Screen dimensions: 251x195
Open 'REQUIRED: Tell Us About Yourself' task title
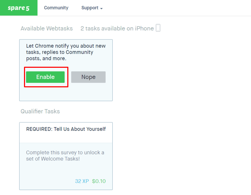[66, 129]
